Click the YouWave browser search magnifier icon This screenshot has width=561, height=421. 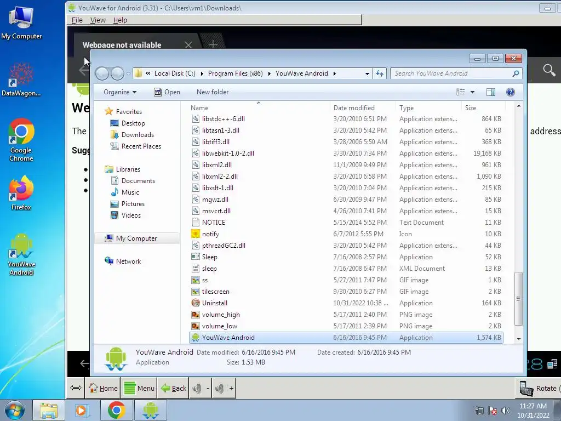pos(549,70)
